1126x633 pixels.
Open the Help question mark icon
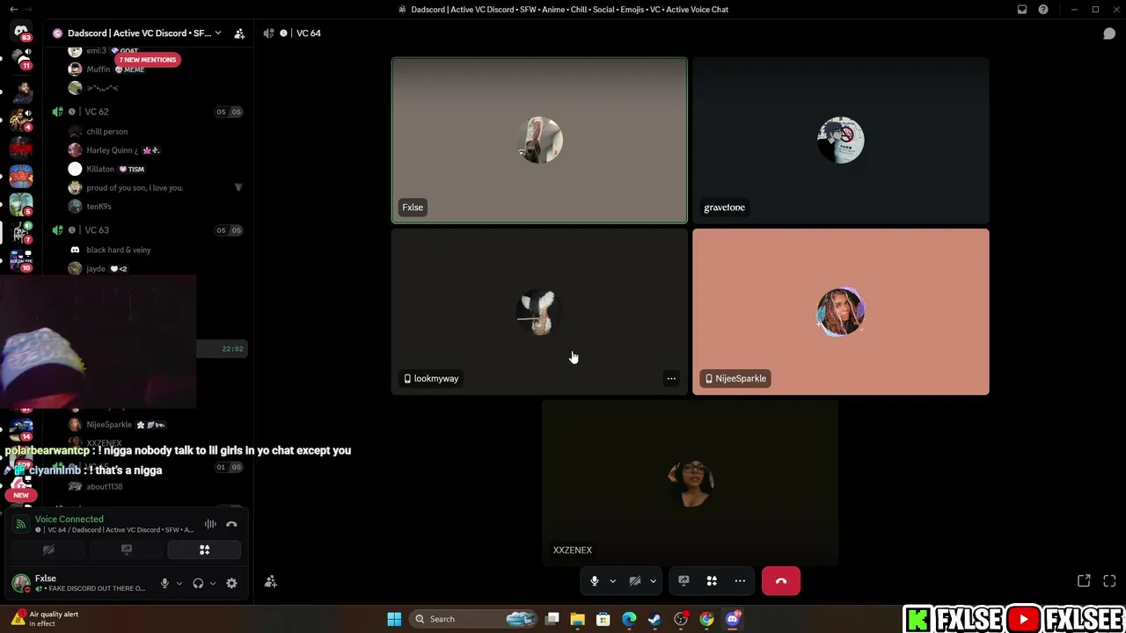coord(1043,10)
